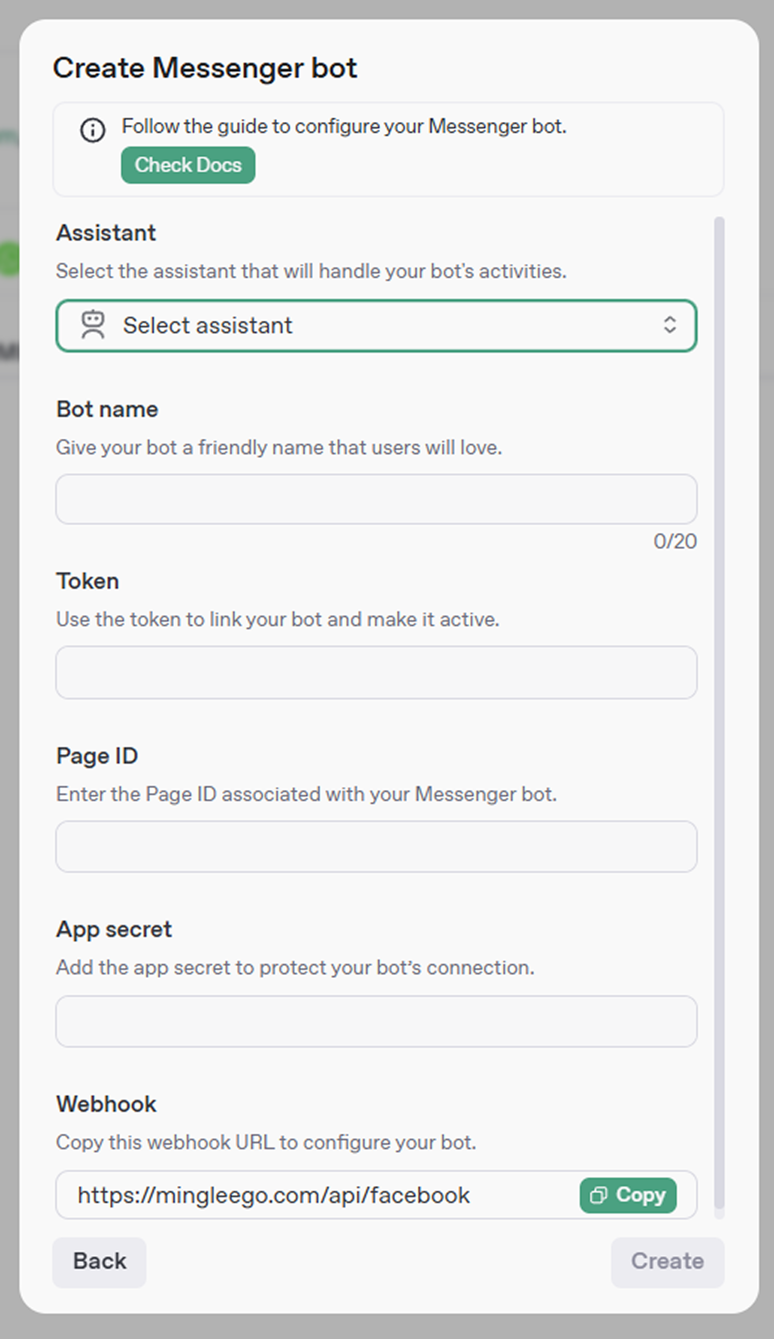Focus the Bot name input field
This screenshot has height=1339, width=774.
(376, 499)
